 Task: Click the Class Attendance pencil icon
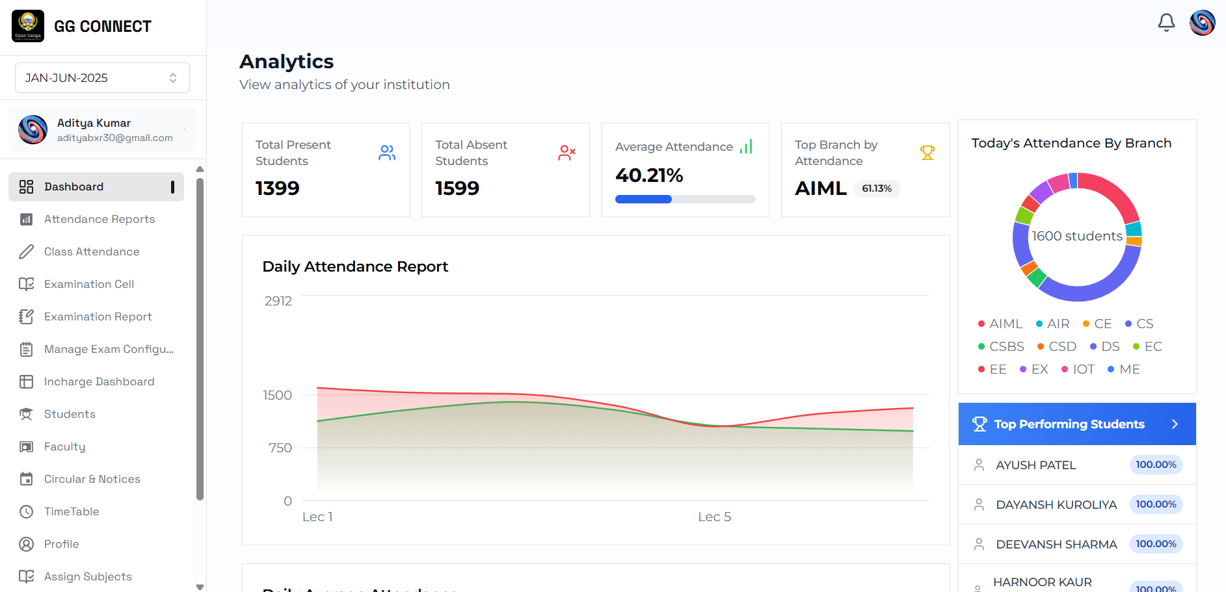[x=26, y=251]
